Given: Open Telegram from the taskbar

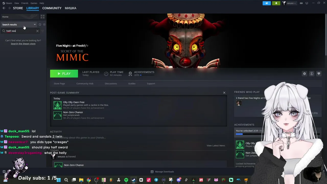Looking at the screenshot, I should point(156,180).
